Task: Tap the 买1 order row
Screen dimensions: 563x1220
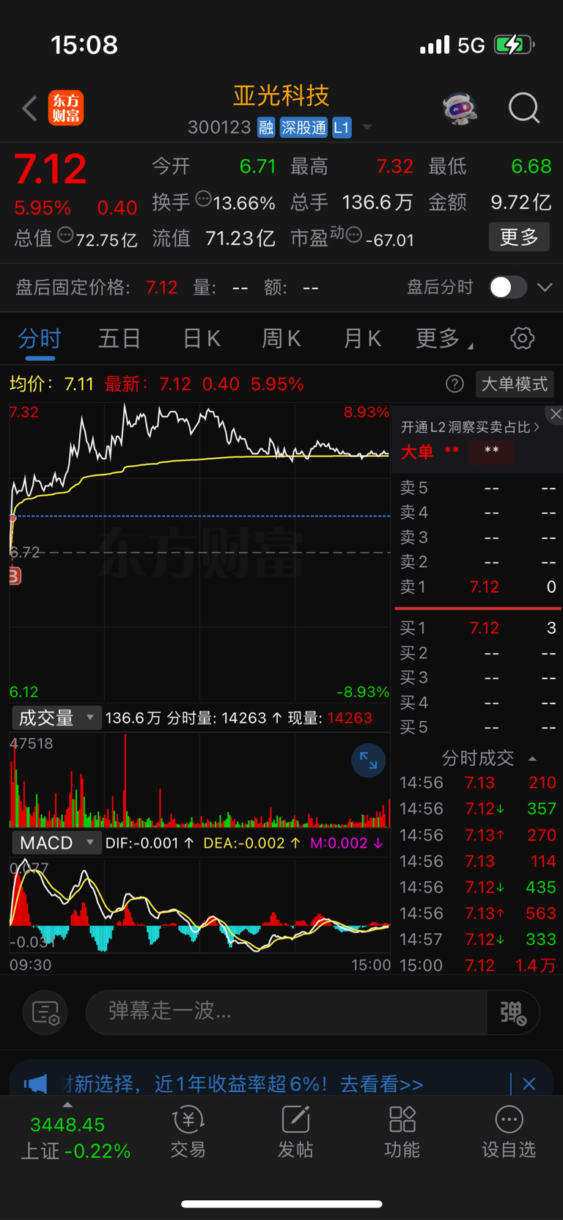Action: coord(478,628)
